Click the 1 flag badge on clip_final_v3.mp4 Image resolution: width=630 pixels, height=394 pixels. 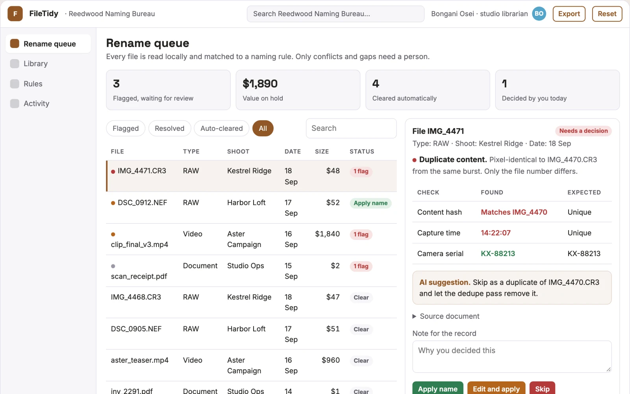pos(361,234)
